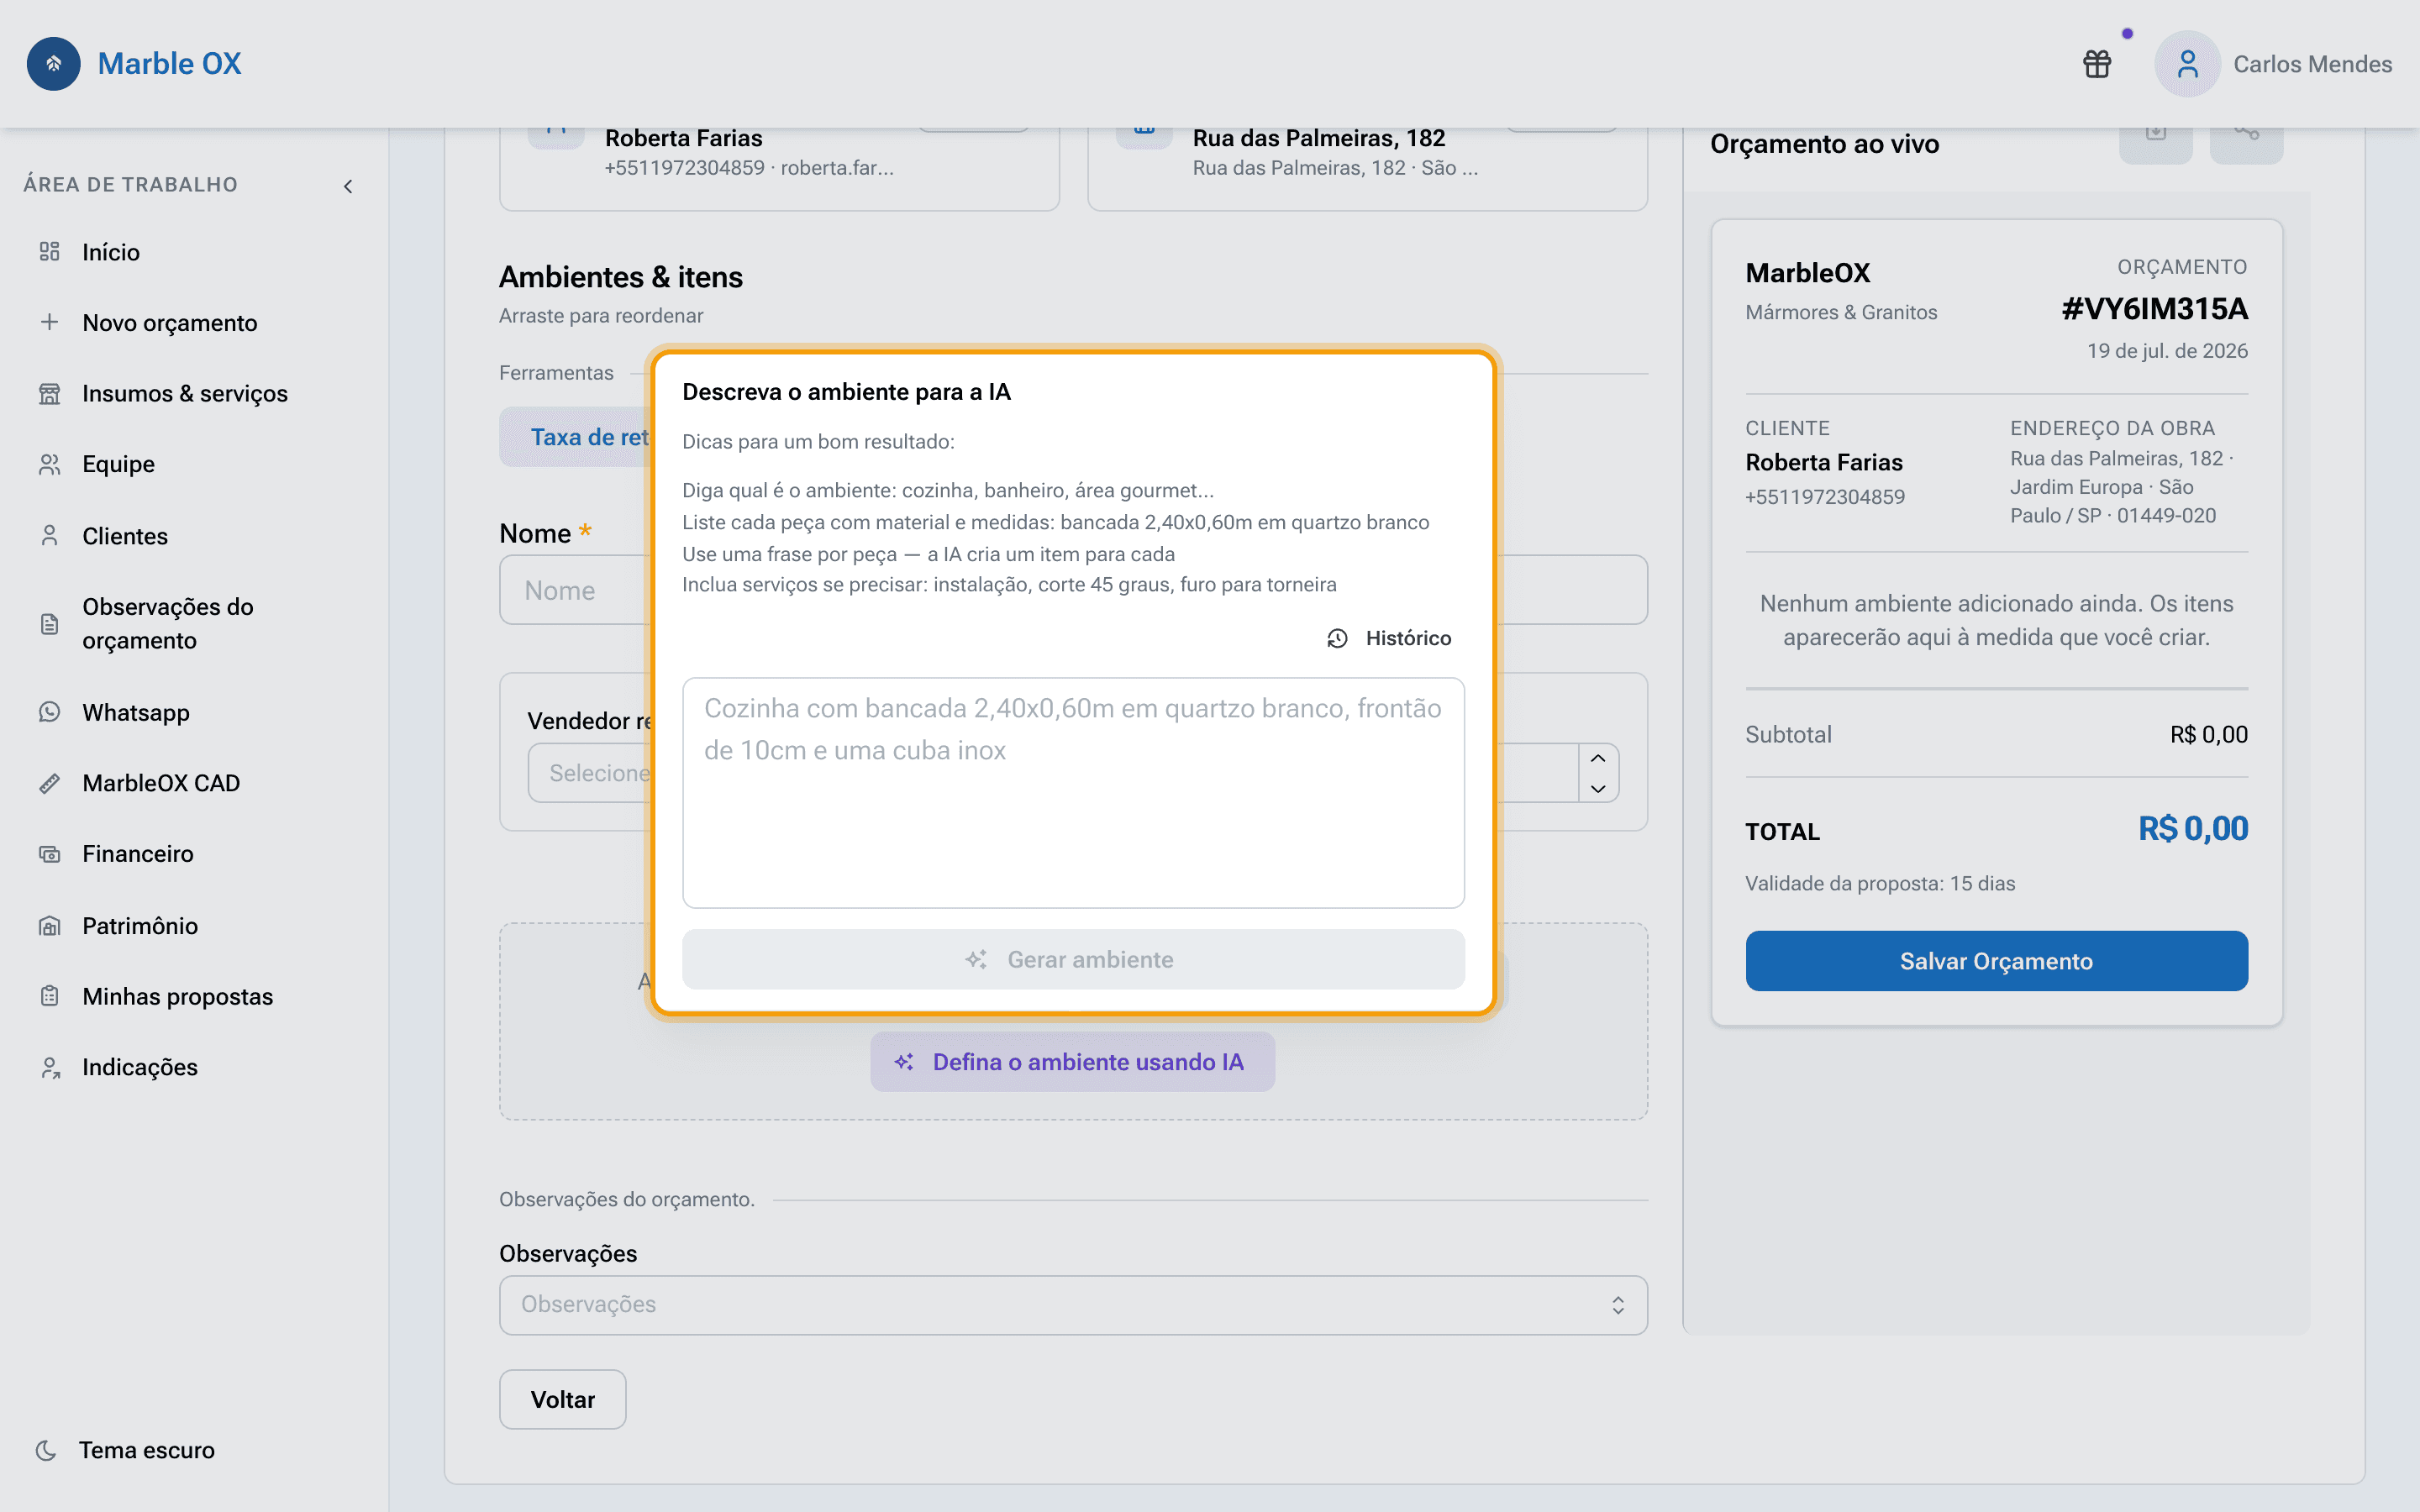Screen dimensions: 2420x1512
Task: Click Defina o ambiente usando IA
Action: tap(1072, 1062)
